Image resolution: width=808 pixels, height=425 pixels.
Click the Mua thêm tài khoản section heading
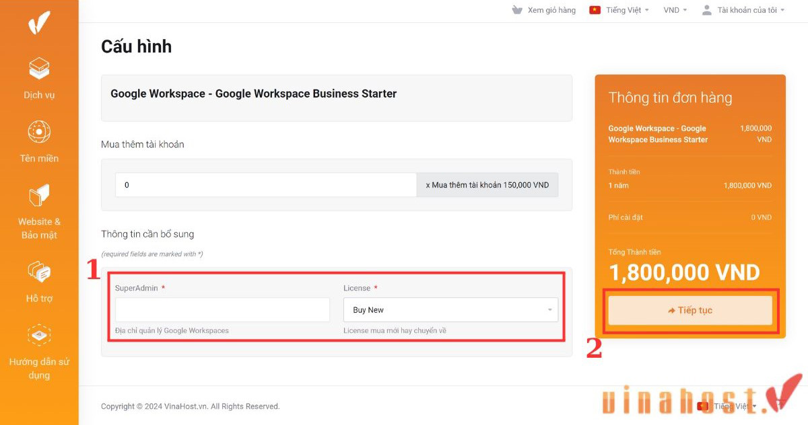(x=143, y=145)
